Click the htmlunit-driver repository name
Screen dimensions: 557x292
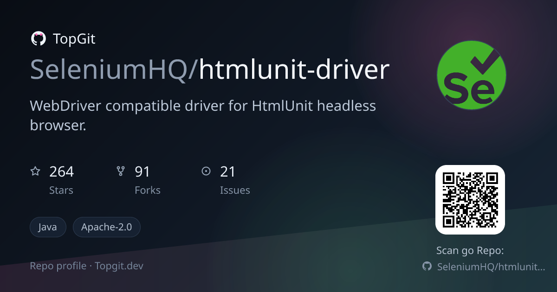[294, 70]
